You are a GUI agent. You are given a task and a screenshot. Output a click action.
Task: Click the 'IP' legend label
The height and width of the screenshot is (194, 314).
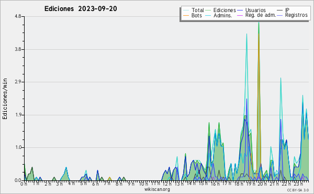[x=287, y=10]
